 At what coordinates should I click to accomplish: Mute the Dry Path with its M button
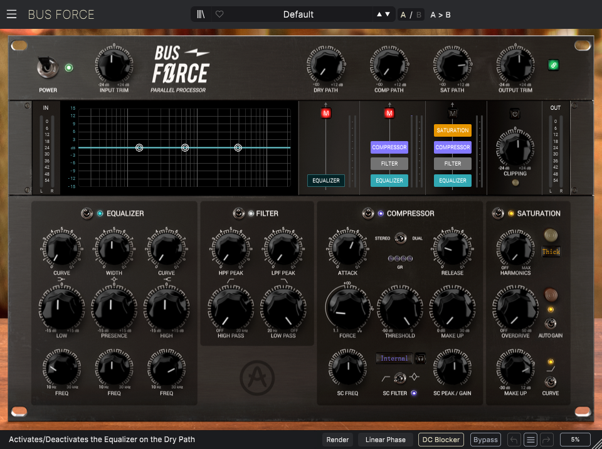pos(326,114)
